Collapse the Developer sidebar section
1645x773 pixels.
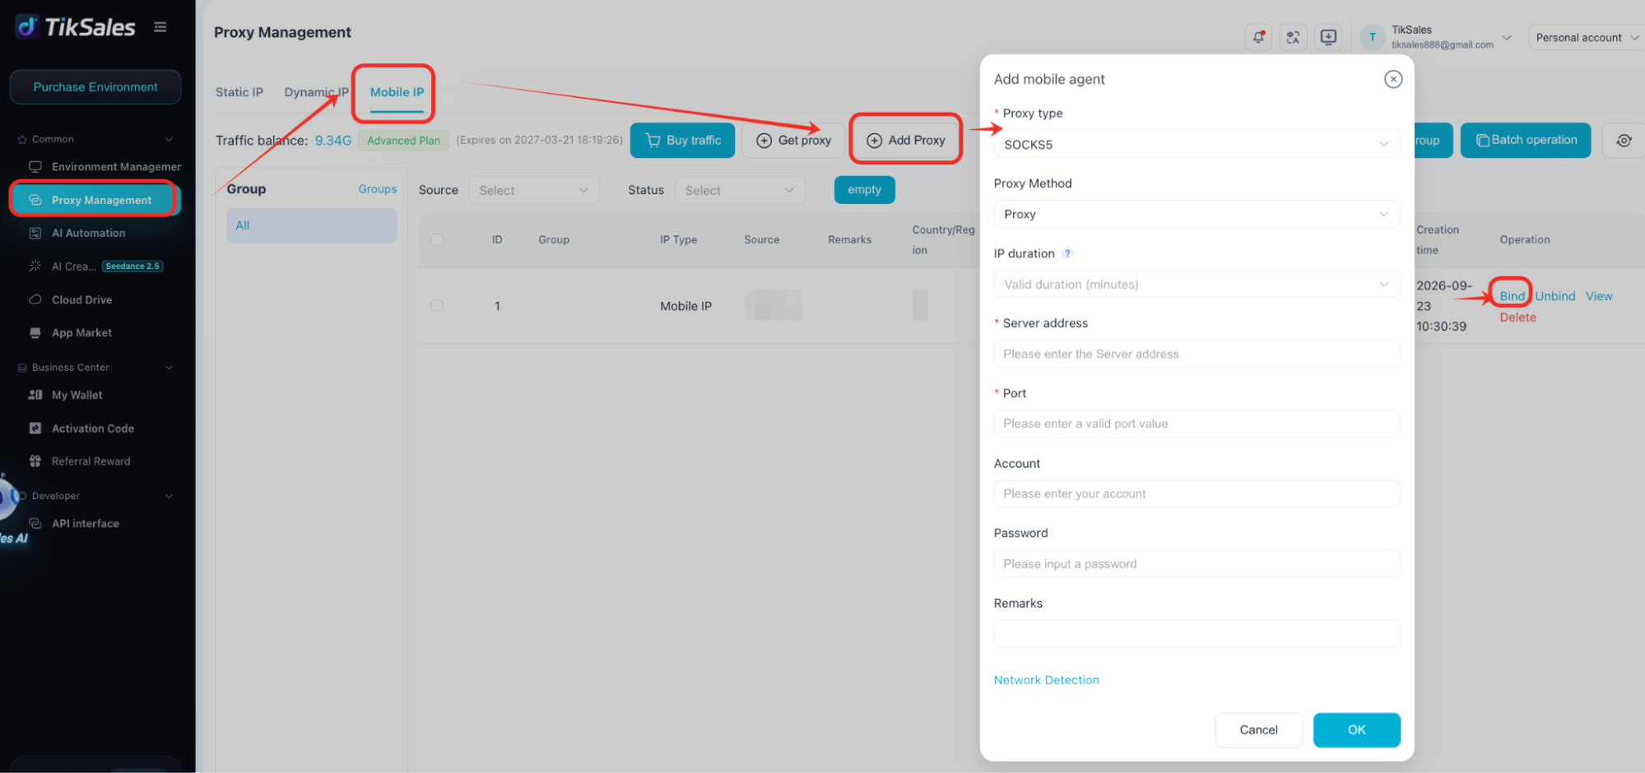tap(169, 496)
